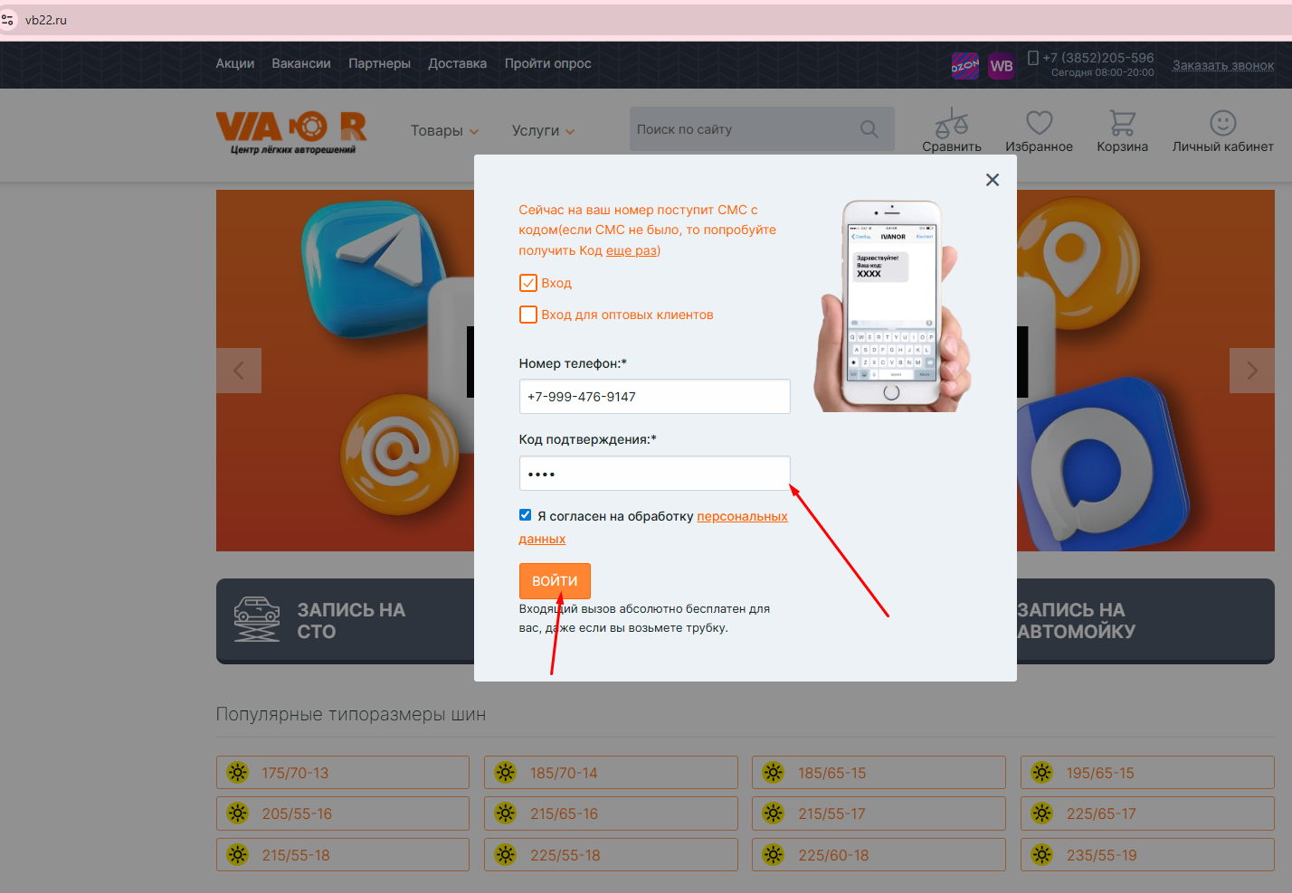Expand the Услуги dropdown menu
This screenshot has width=1292, height=893.
click(543, 131)
